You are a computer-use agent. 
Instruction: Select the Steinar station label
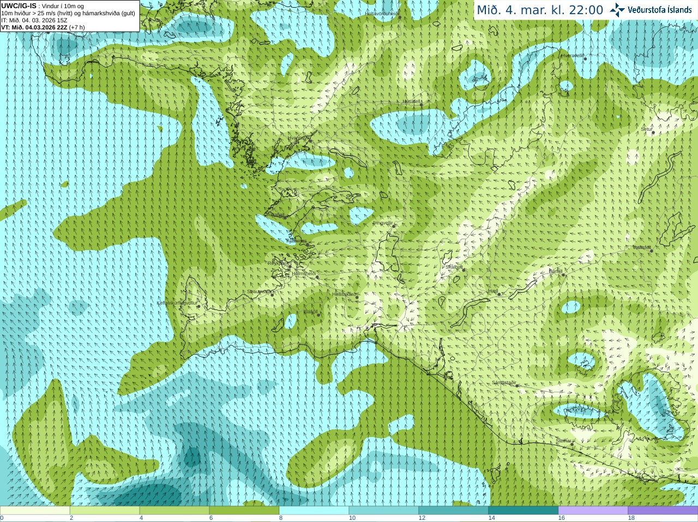[564, 440]
